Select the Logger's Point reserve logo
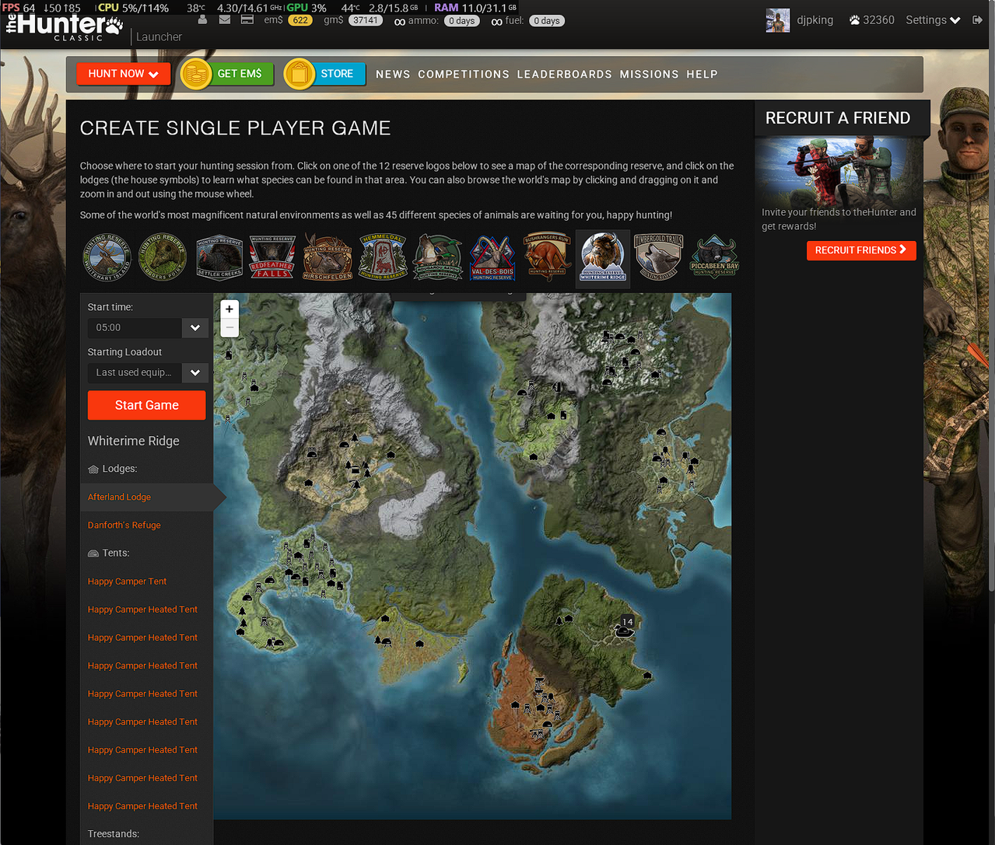The image size is (995, 845). [163, 257]
